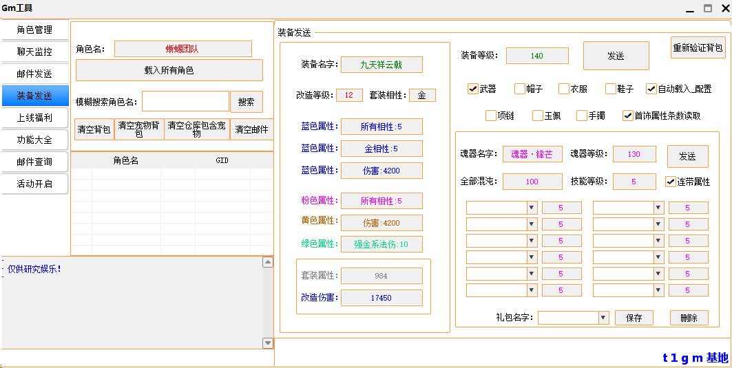This screenshot has width=732, height=368.
Task: Uncheck the 武器 checkbox
Action: point(473,89)
